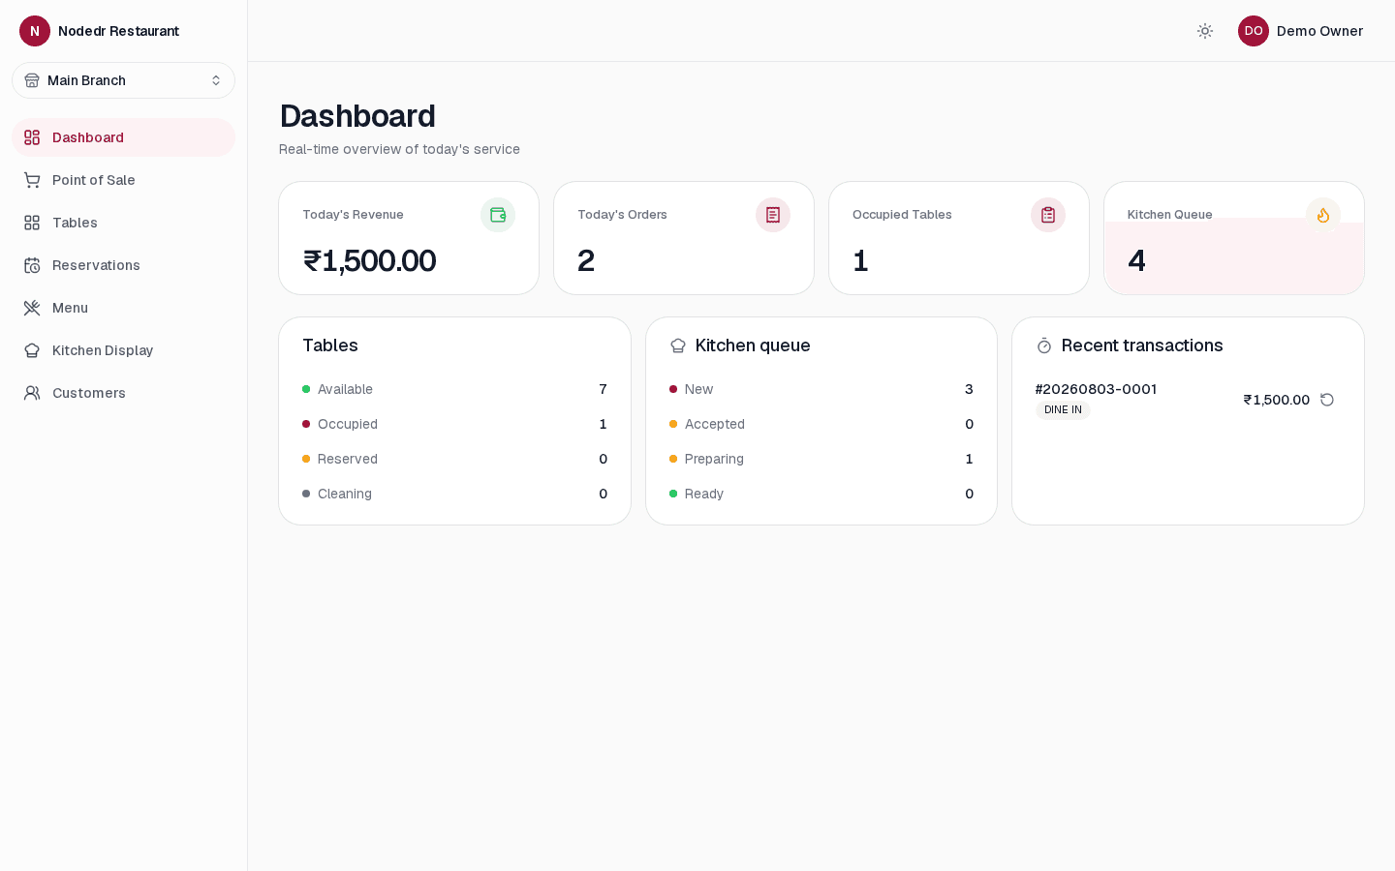
Task: Click the Point of Sale cart icon
Action: pyautogui.click(x=32, y=180)
